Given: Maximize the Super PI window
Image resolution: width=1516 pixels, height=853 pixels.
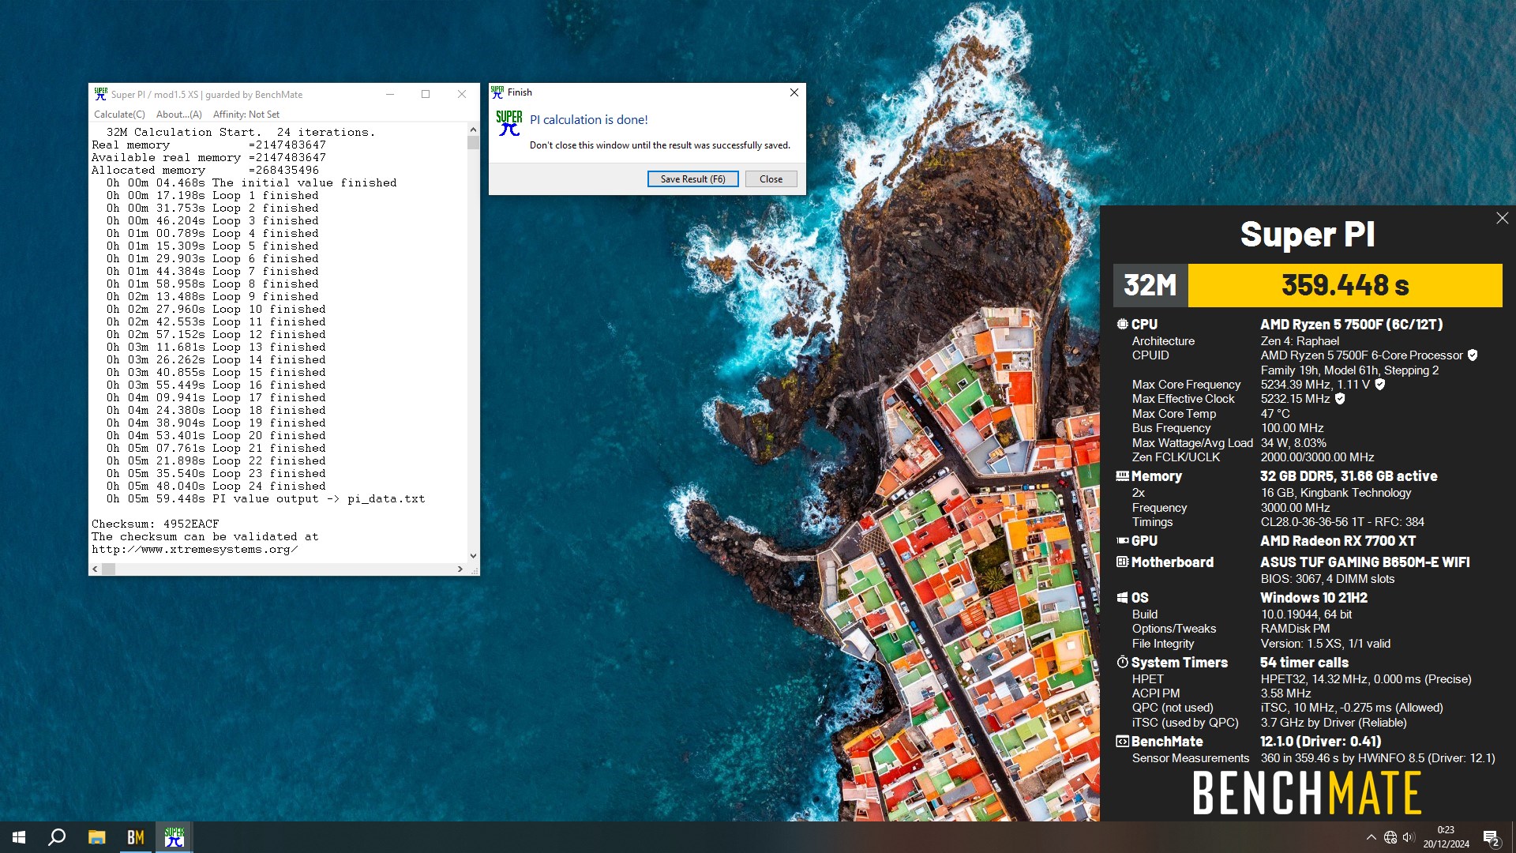Looking at the screenshot, I should (x=426, y=94).
